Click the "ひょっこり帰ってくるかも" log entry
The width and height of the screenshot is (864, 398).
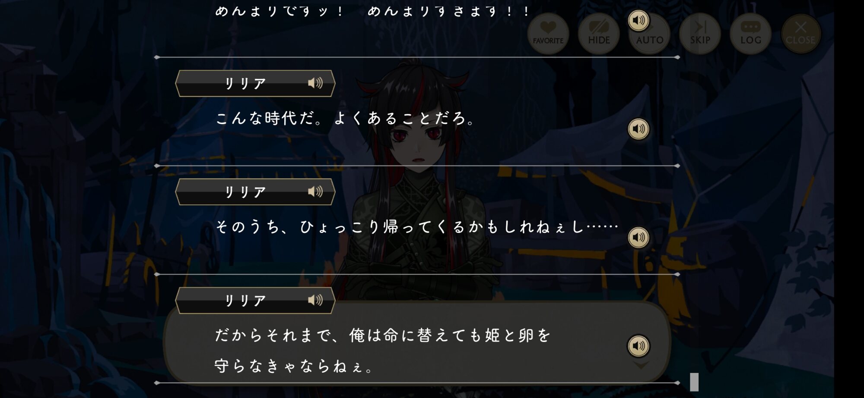click(x=417, y=227)
